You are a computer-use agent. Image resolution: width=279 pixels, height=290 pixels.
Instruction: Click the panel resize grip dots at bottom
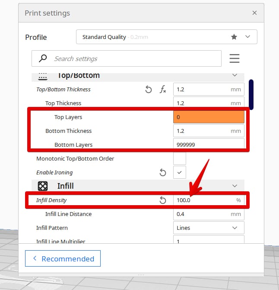[141, 275]
